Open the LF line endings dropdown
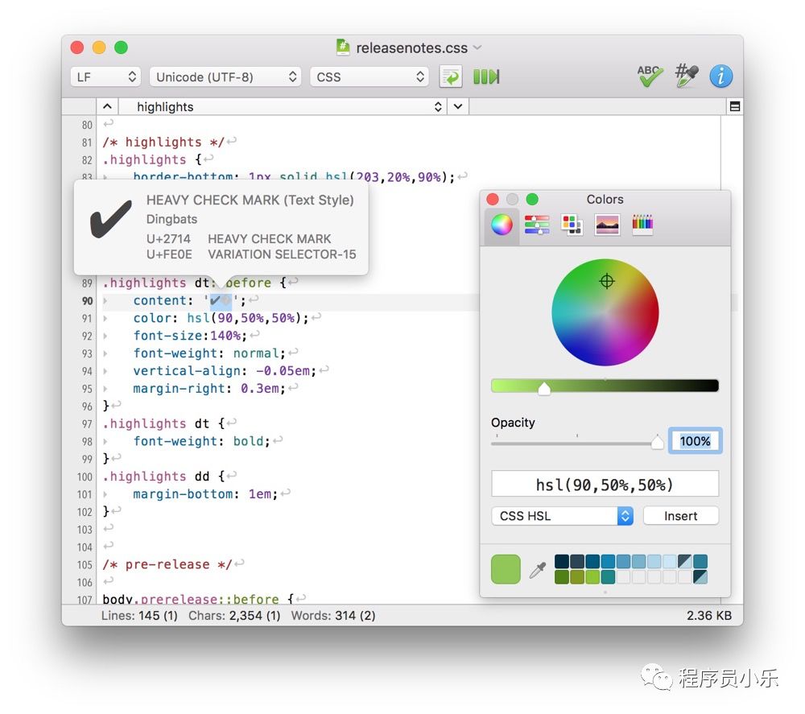805x714 pixels. (x=105, y=77)
